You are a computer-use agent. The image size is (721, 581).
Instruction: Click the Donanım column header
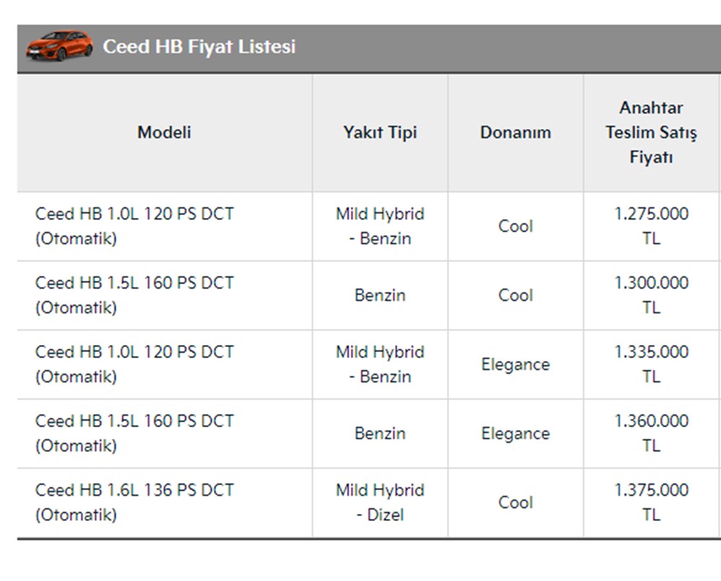click(516, 133)
